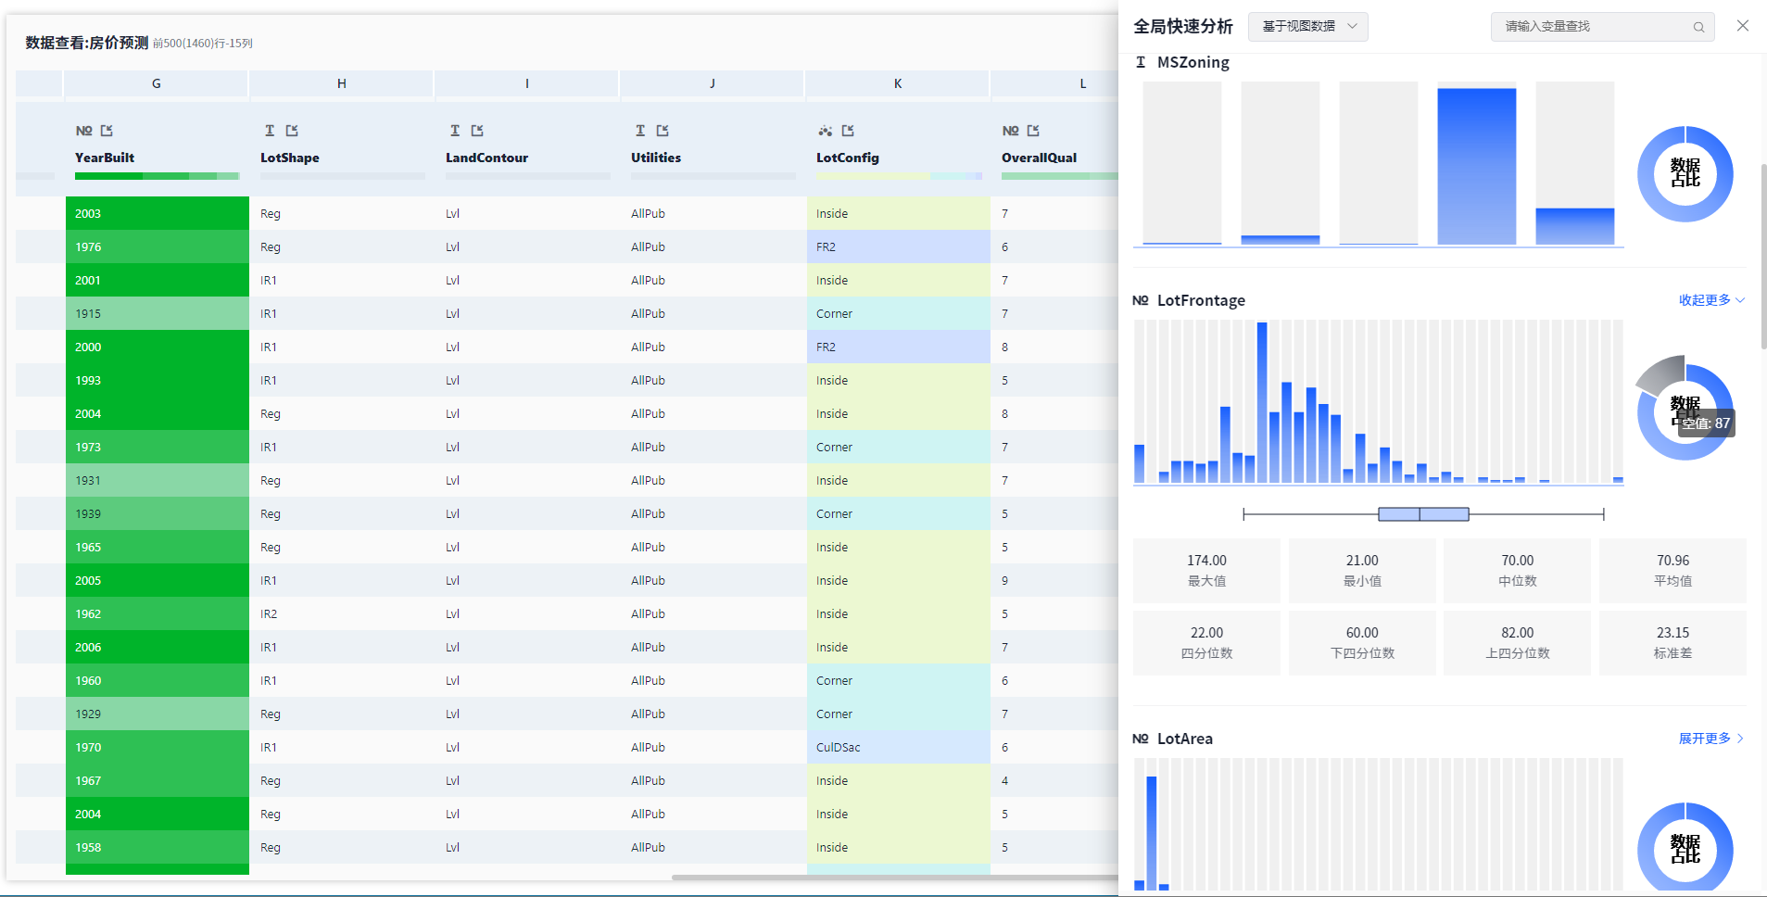This screenshot has height=897, width=1767.
Task: Click the export icon in LotConfig header
Action: tap(848, 131)
